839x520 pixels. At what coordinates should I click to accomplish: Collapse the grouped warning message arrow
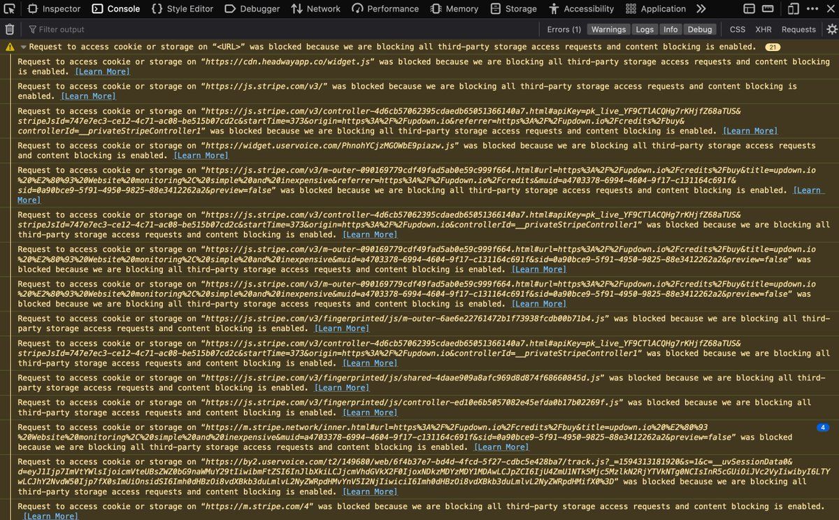pyautogui.click(x=23, y=47)
